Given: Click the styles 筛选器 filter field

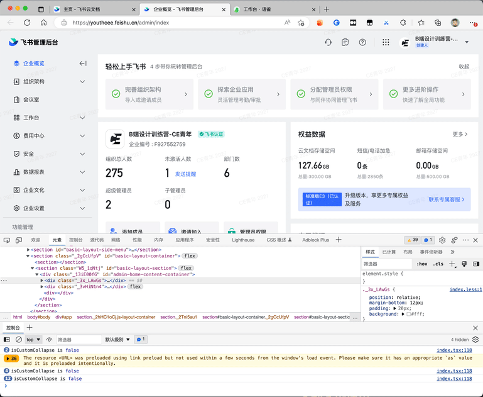Looking at the screenshot, I should click(x=386, y=264).
